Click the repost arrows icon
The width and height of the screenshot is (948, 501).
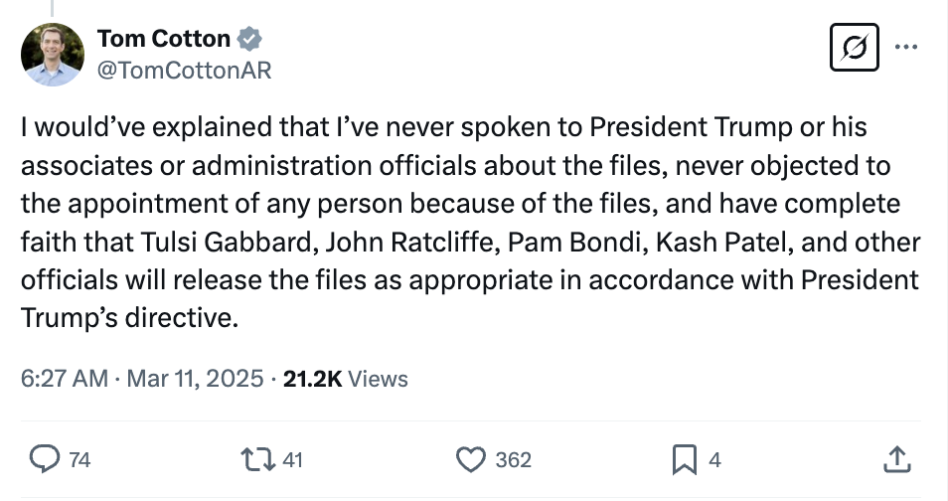[258, 459]
